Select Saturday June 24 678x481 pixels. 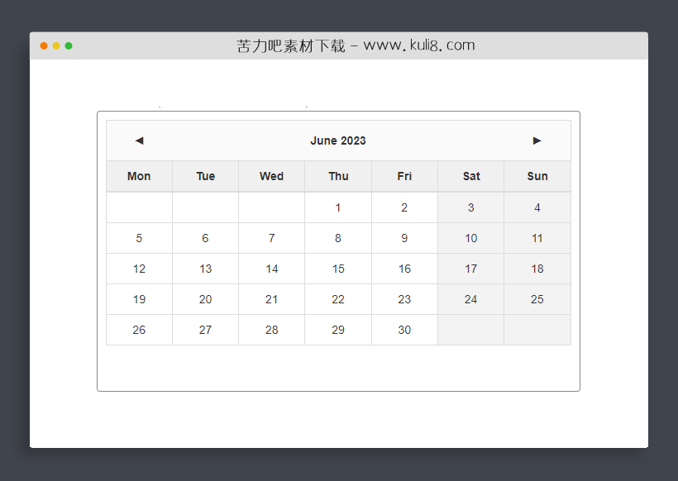coord(470,299)
